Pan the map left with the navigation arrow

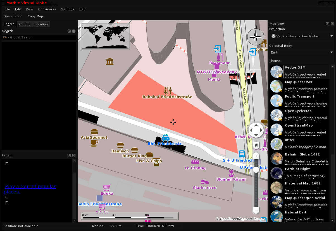click(x=251, y=130)
